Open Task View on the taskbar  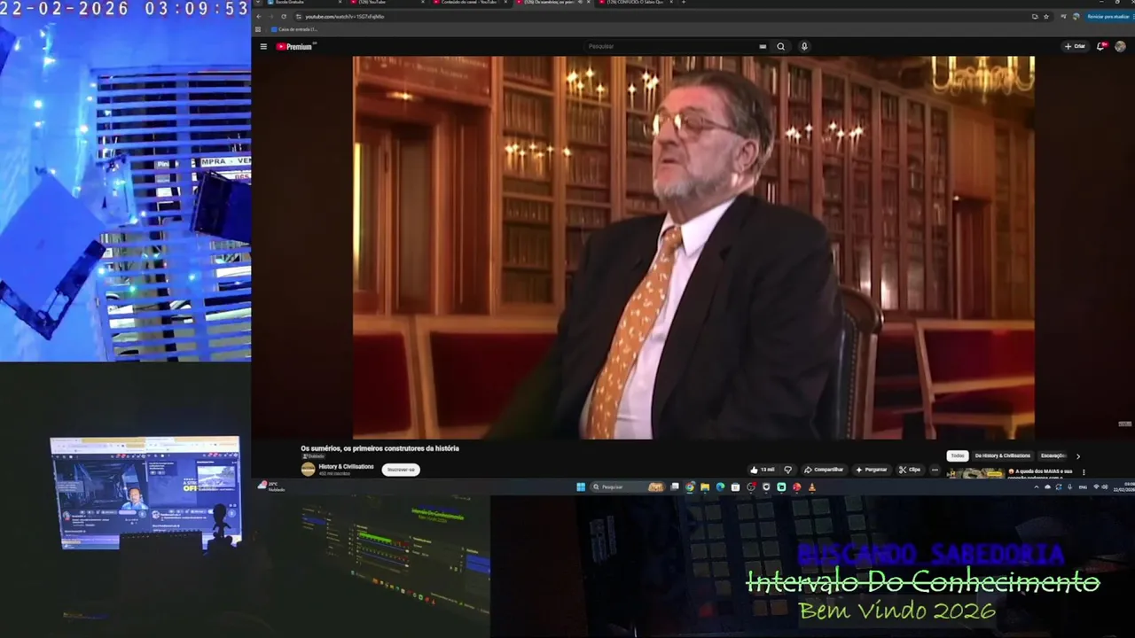pos(676,486)
